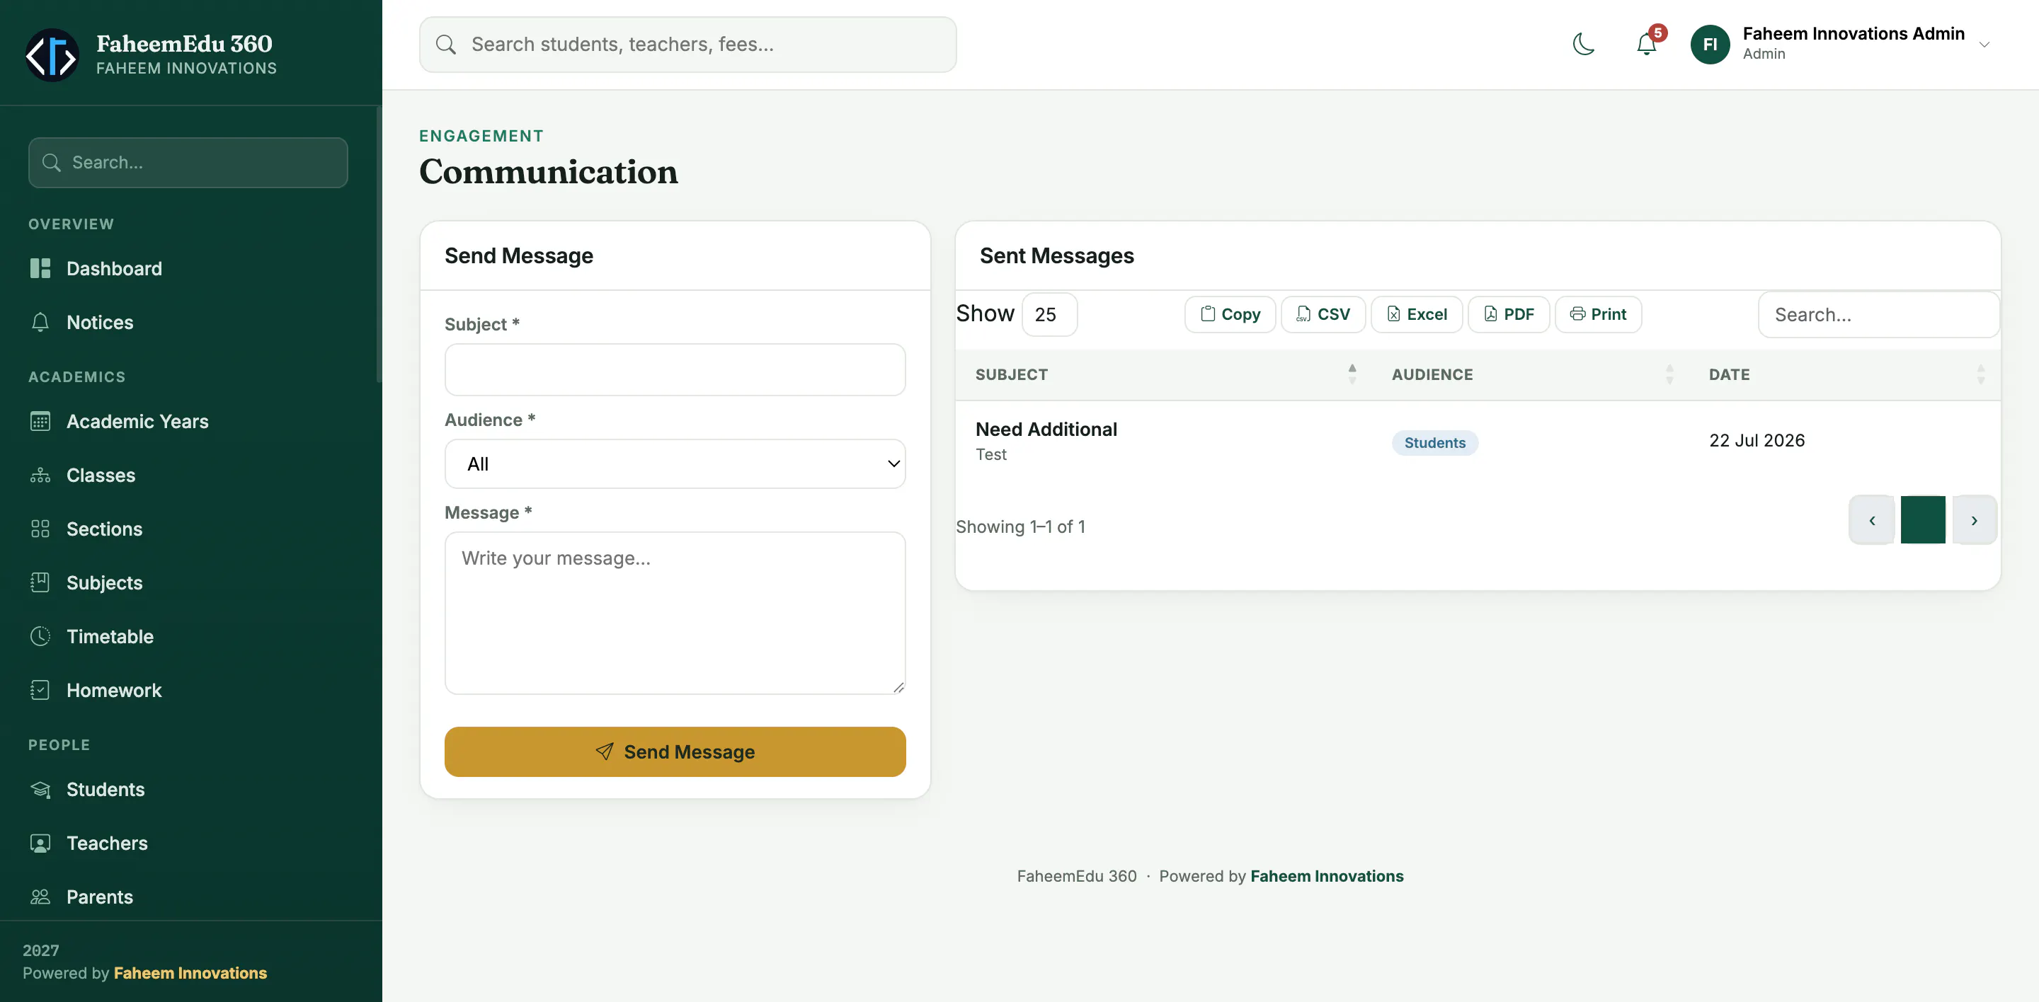The image size is (2039, 1002).
Task: Go to next page of sent messages
Action: tap(1974, 519)
